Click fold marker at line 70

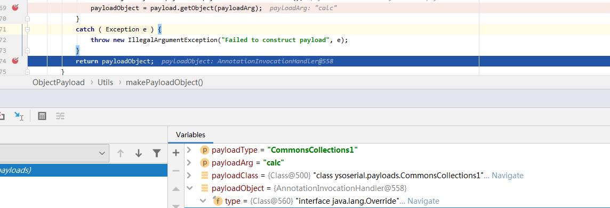pyautogui.click(x=28, y=18)
